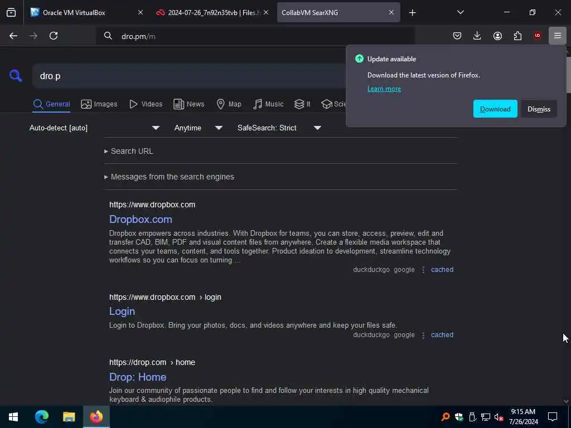Viewport: 571px width, 428px height.
Task: Reload the current page
Action: tap(54, 36)
